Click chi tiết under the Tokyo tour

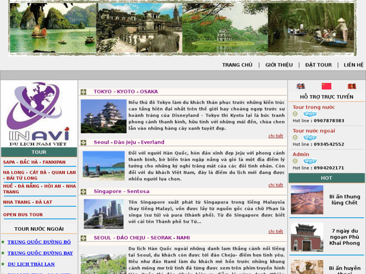pos(276,136)
